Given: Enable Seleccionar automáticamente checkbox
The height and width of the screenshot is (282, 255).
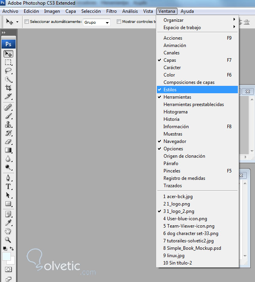Looking at the screenshot, I should 27,22.
